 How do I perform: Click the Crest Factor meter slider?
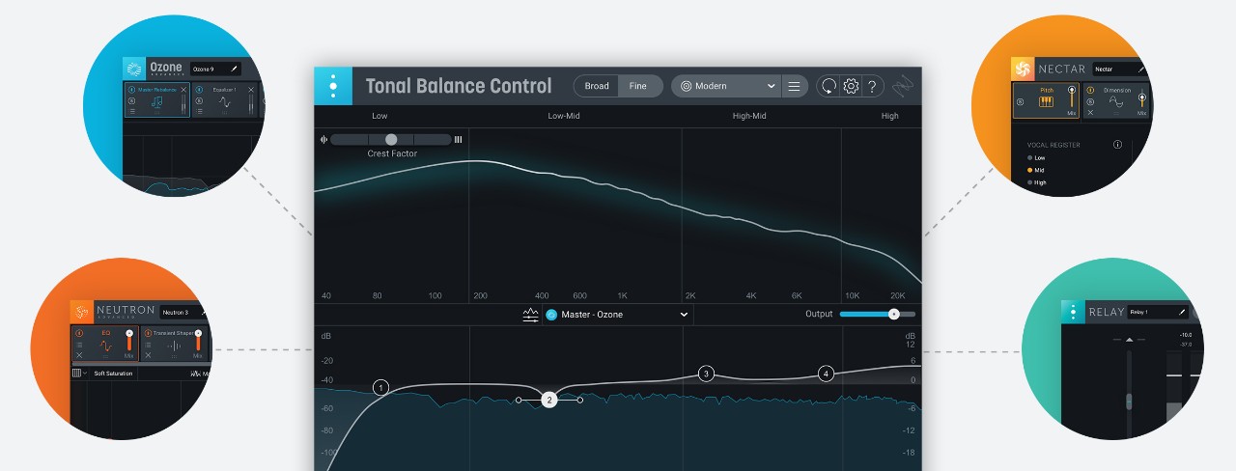point(391,140)
